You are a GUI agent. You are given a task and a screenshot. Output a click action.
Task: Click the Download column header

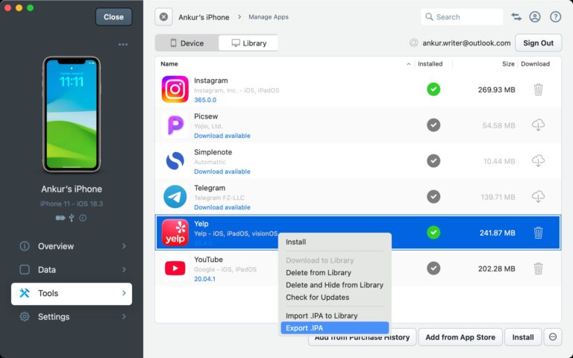pyautogui.click(x=535, y=64)
